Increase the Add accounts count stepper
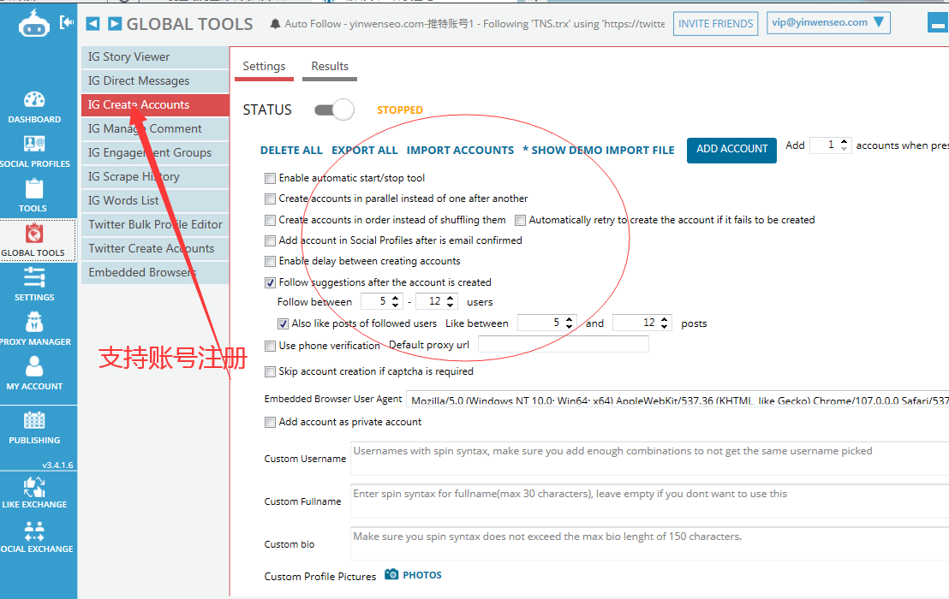949x599 pixels. coord(845,141)
